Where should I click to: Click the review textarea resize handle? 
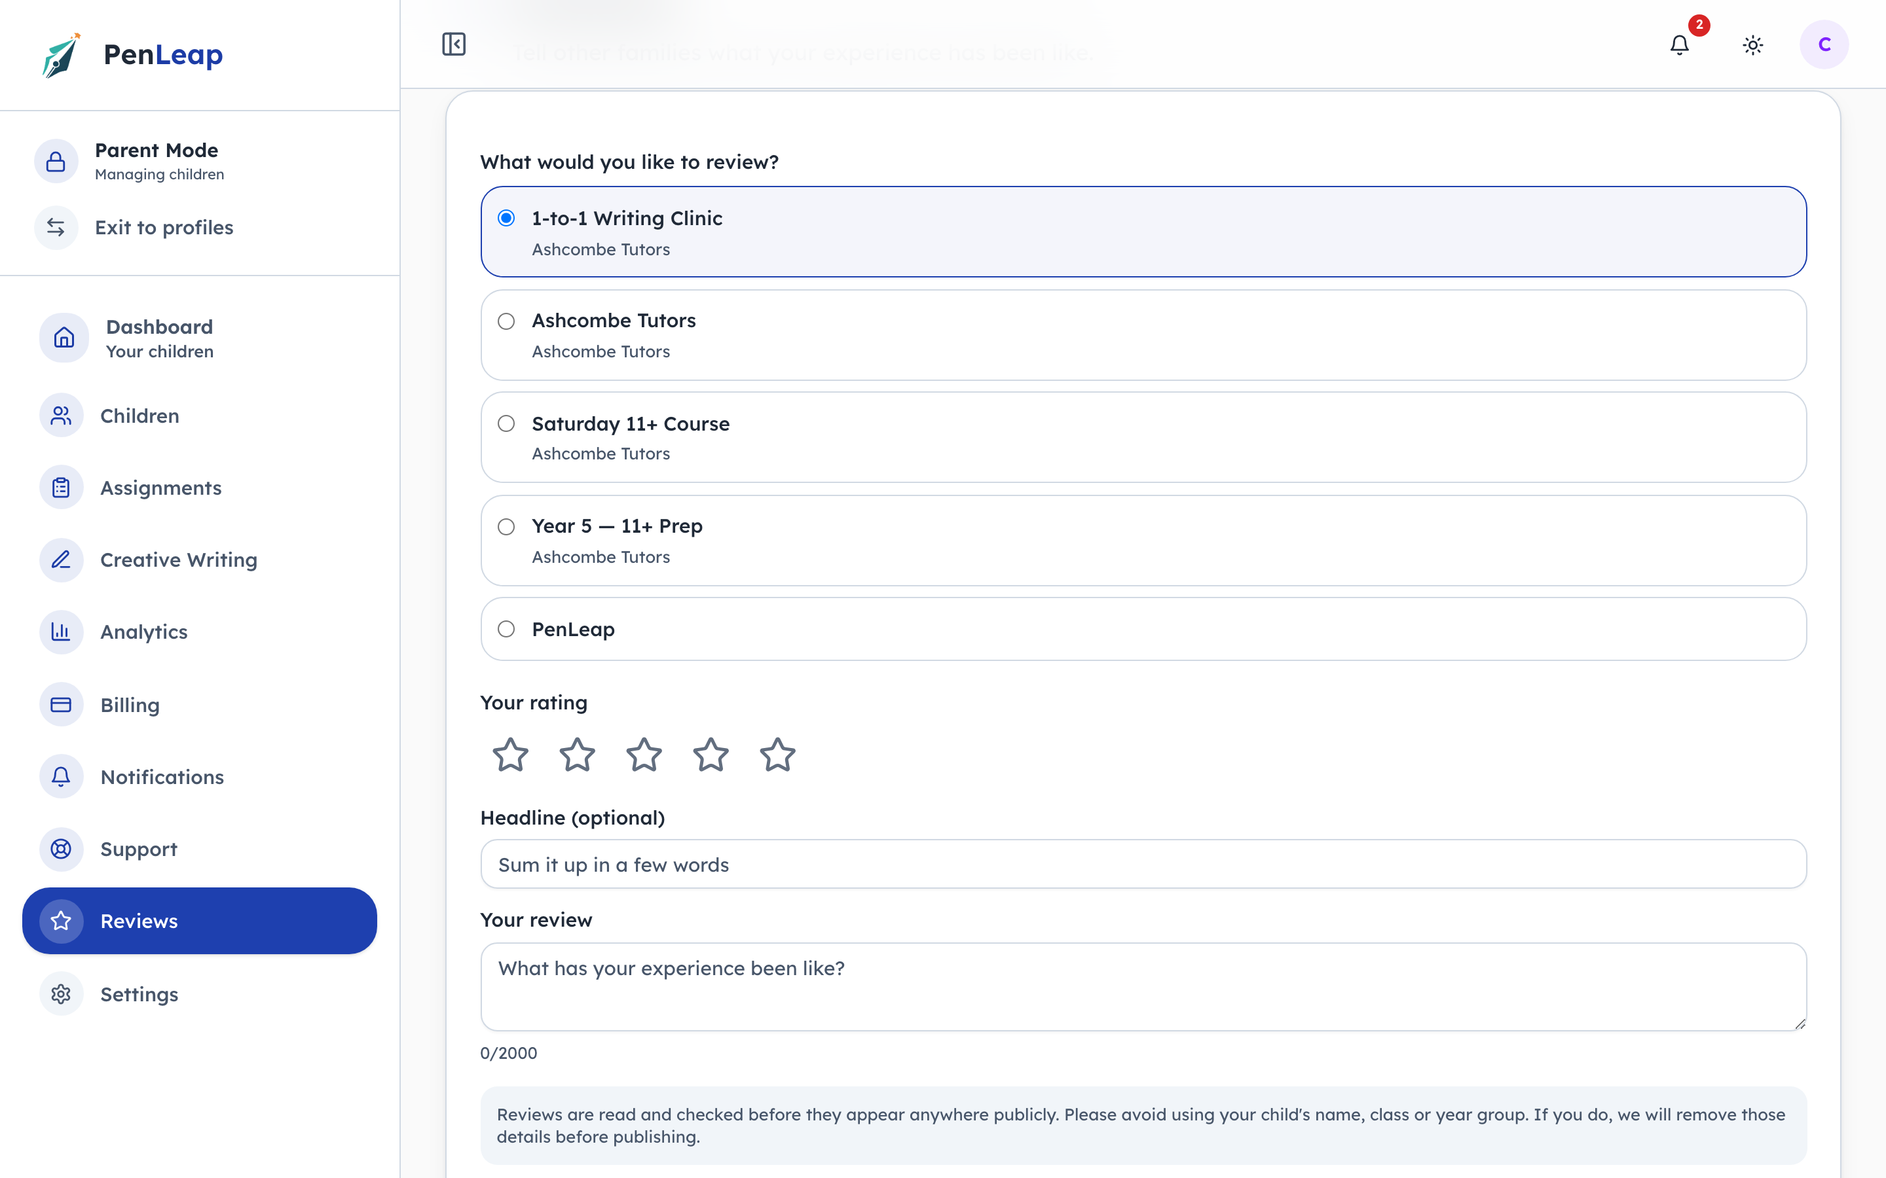[x=1800, y=1024]
